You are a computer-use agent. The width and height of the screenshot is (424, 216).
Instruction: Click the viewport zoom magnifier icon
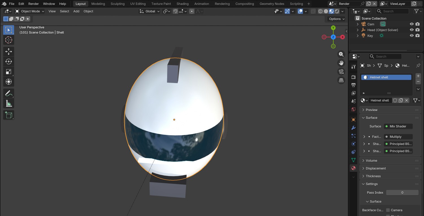(x=341, y=54)
